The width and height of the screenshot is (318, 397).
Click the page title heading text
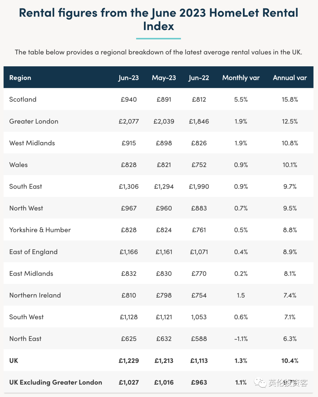(158, 19)
